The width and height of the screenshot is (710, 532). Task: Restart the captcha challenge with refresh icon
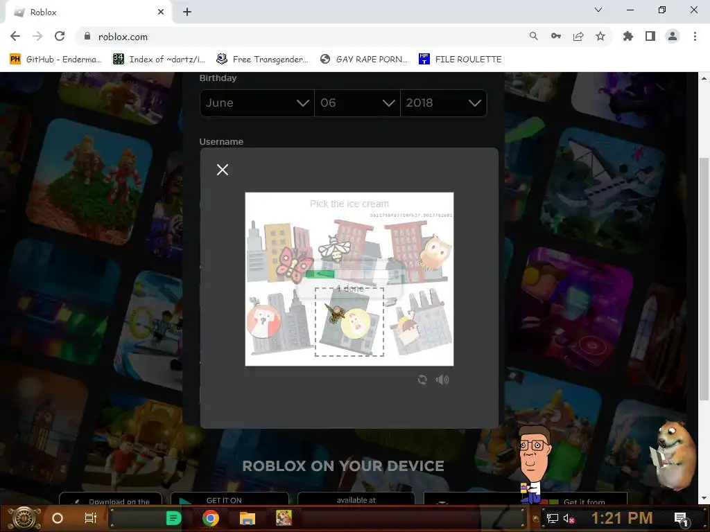[x=422, y=380]
